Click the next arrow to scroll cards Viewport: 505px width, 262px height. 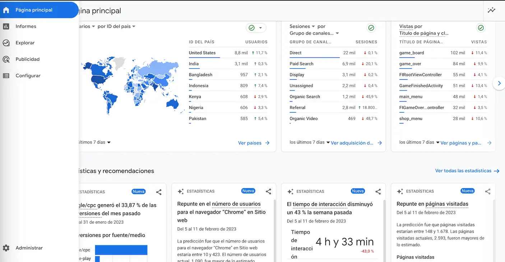point(499,83)
